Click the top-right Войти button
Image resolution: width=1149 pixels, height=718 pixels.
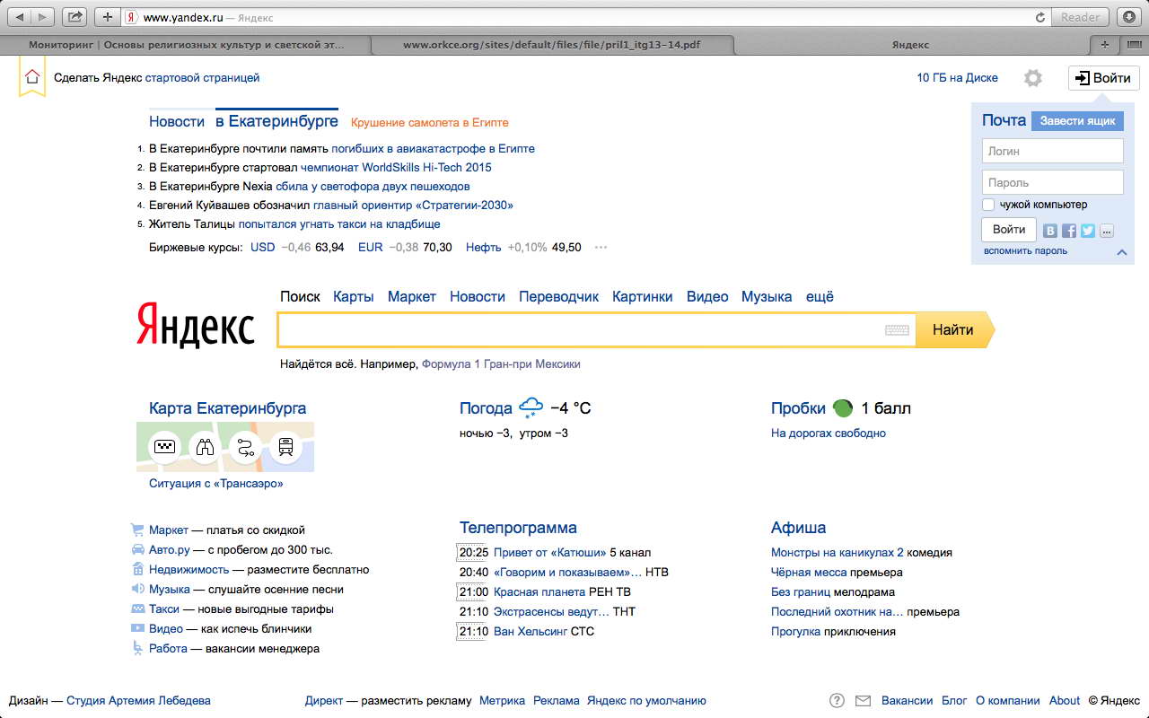(x=1104, y=78)
